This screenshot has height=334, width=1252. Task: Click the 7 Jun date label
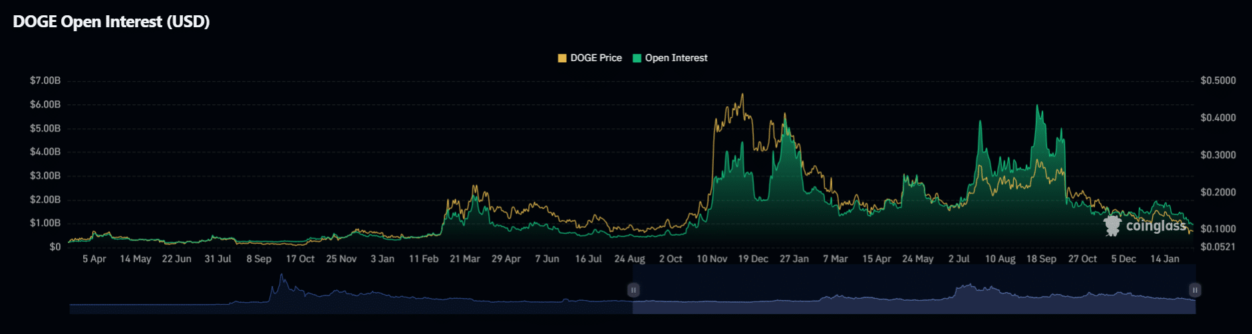coord(548,259)
